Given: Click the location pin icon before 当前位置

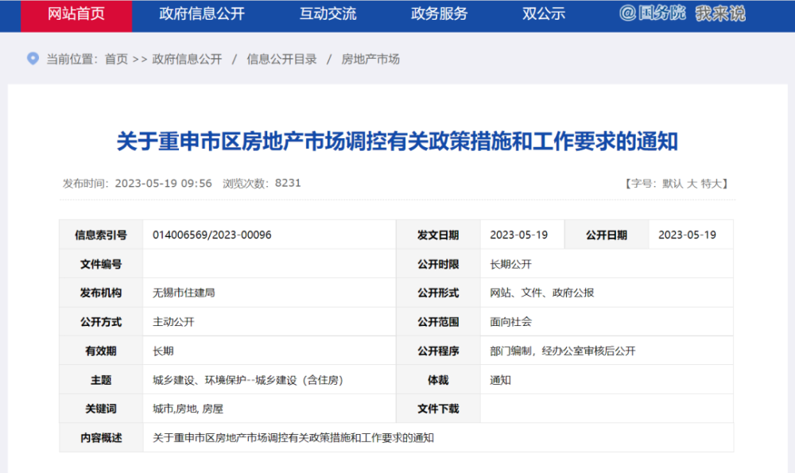Looking at the screenshot, I should [33, 59].
